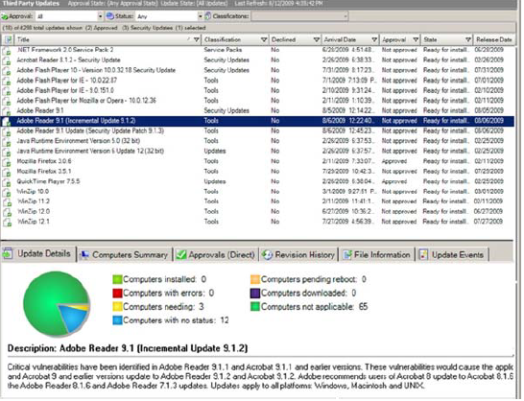
Task: Click icon for Flash Player Mozilla or Opera
Action: (7, 101)
